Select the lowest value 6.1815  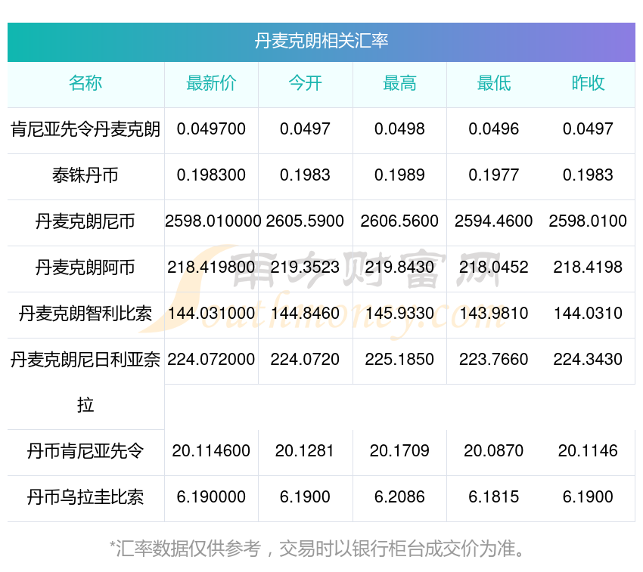[x=493, y=497]
